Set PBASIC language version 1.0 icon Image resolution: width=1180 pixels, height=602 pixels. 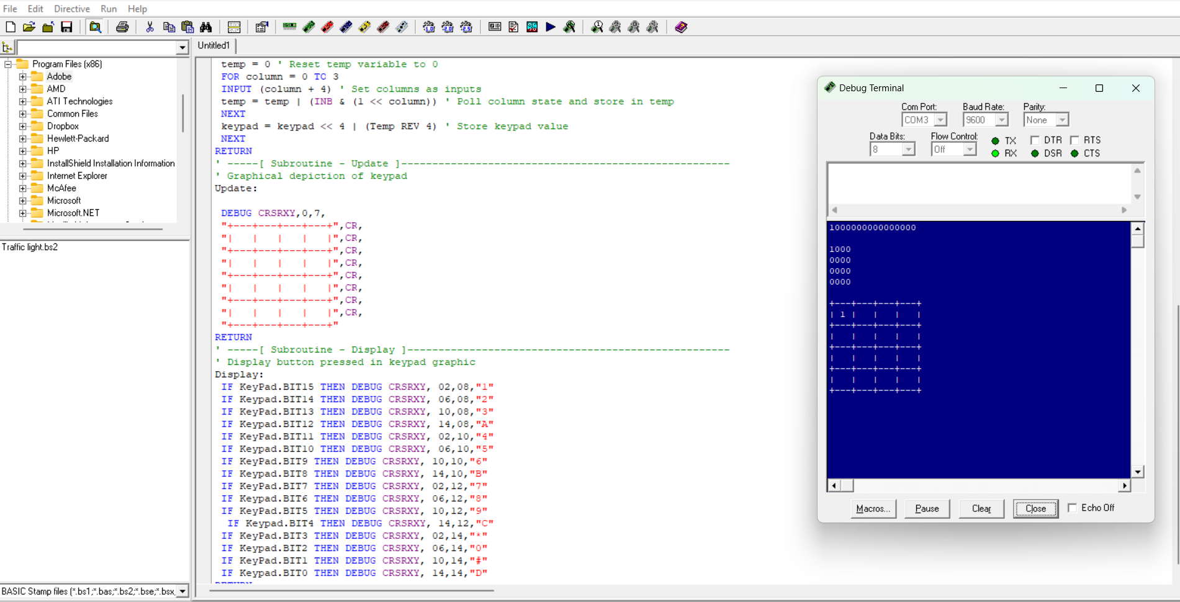(x=429, y=27)
